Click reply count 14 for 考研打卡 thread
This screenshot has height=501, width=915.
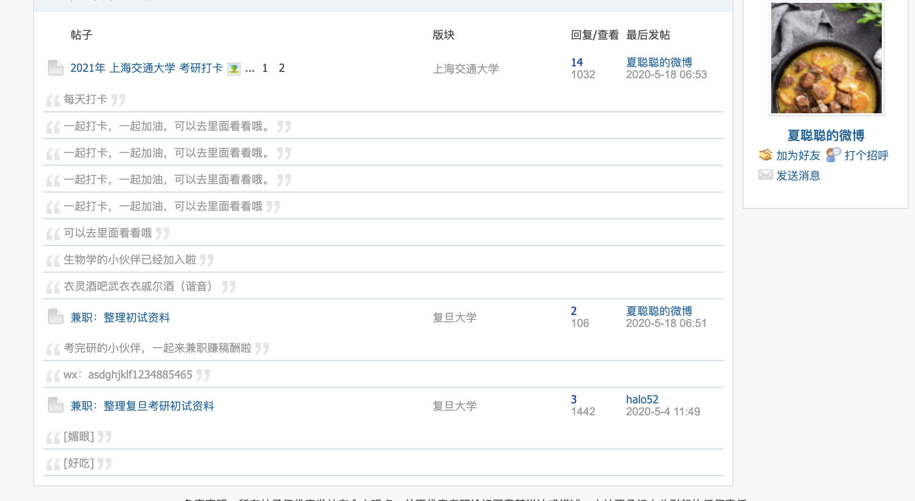[x=577, y=62]
